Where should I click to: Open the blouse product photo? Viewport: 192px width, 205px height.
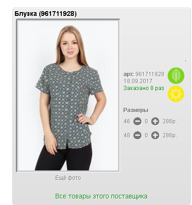click(x=68, y=96)
